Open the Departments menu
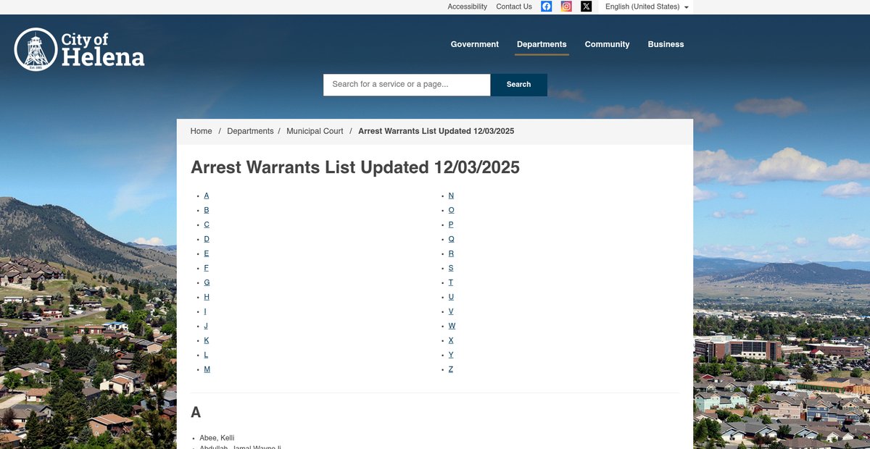 click(542, 44)
